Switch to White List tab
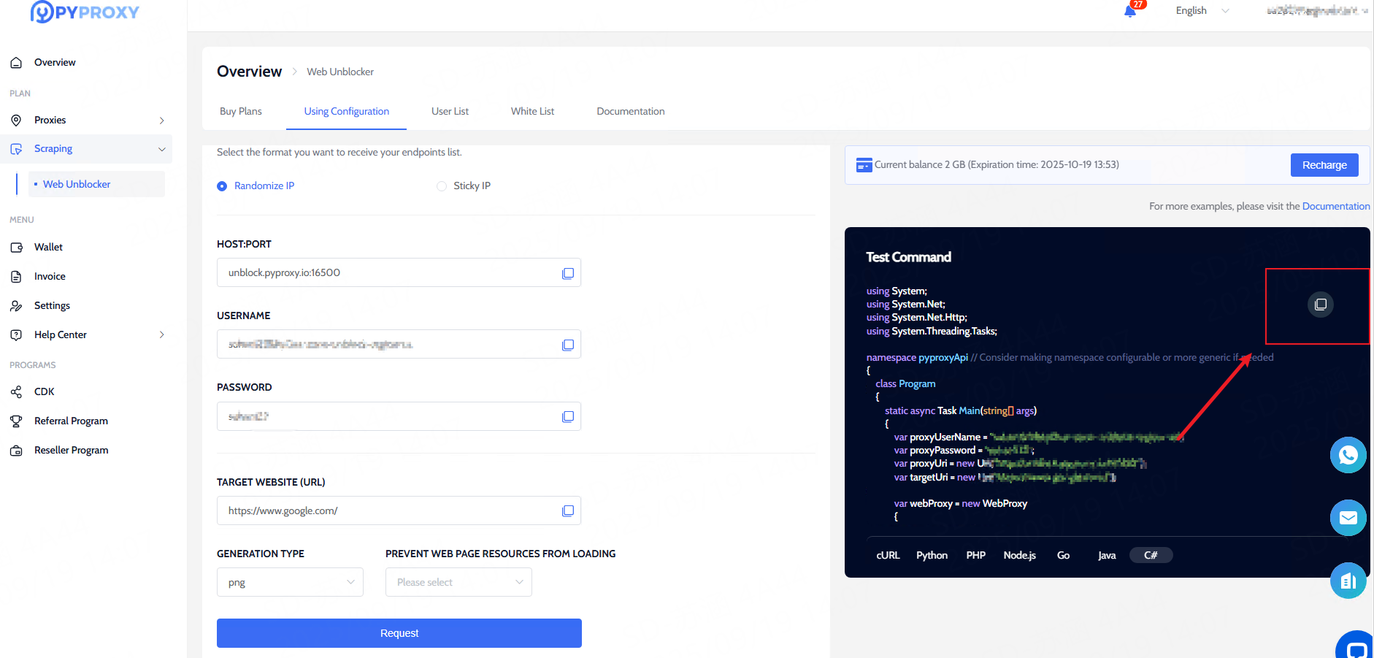This screenshot has width=1374, height=658. 532,112
